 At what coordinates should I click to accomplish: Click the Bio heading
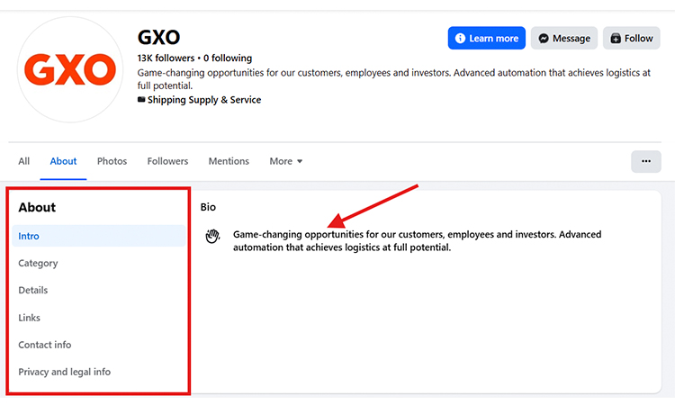click(x=208, y=207)
